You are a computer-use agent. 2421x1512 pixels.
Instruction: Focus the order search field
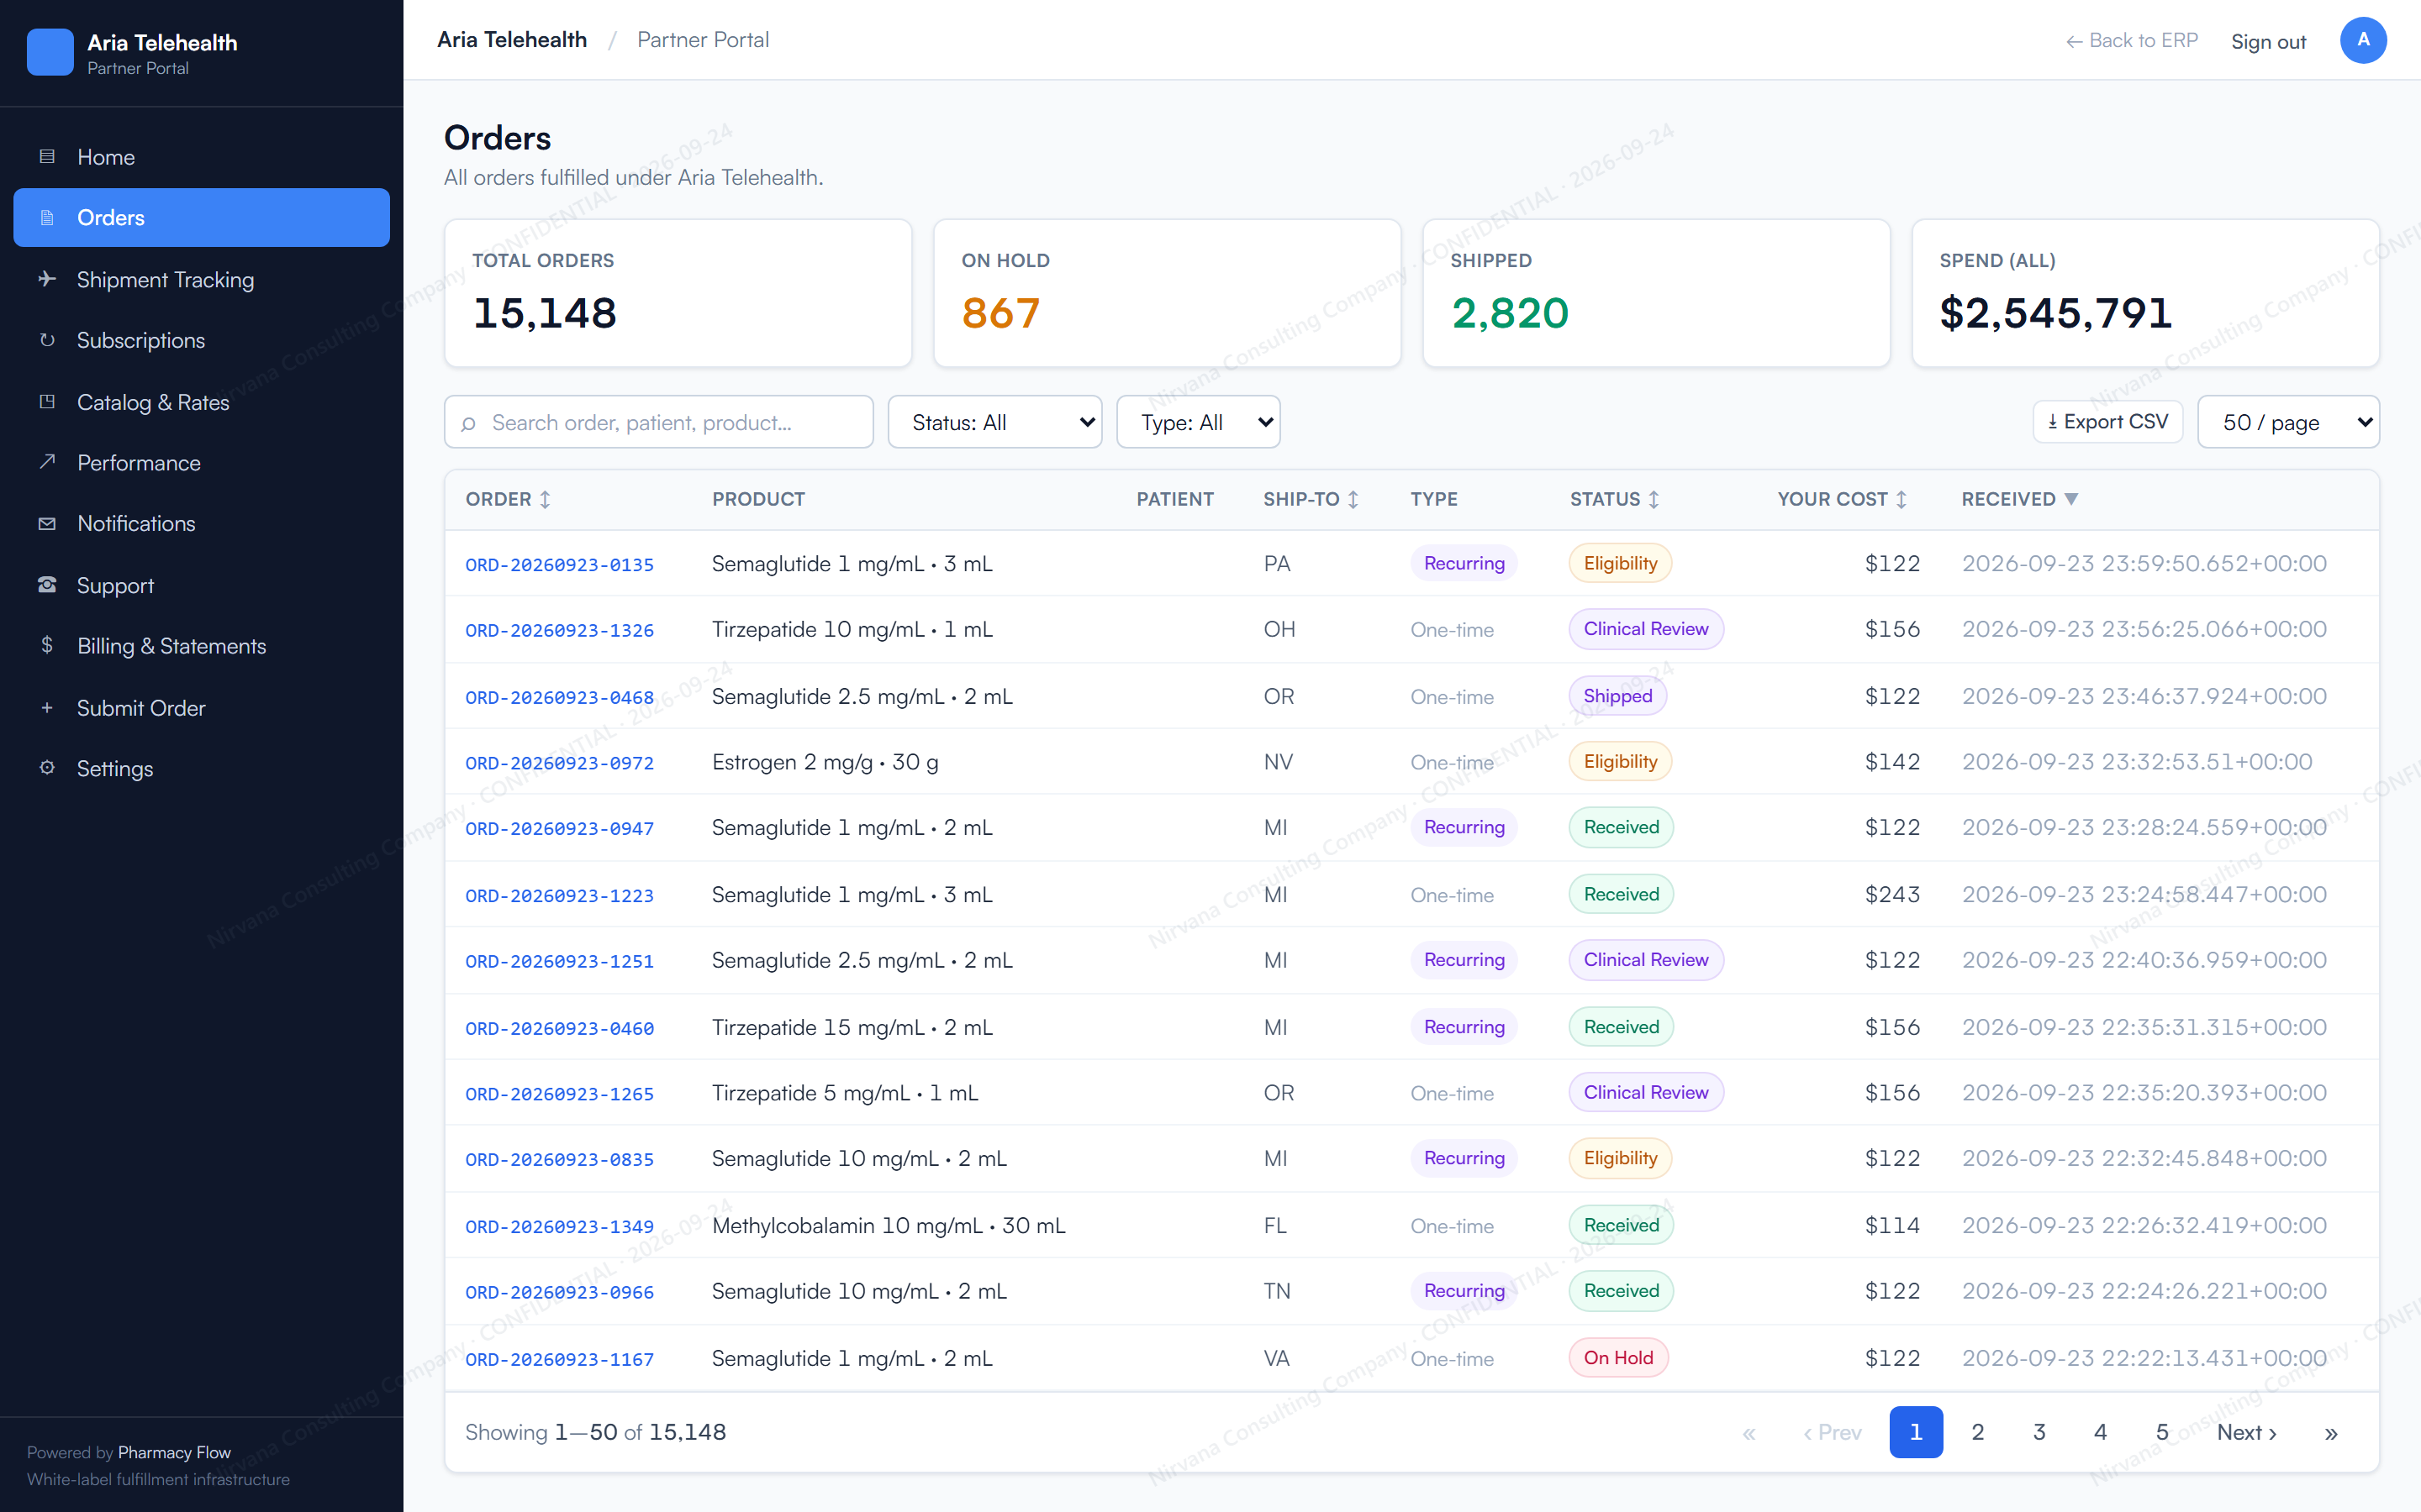pyautogui.click(x=658, y=422)
